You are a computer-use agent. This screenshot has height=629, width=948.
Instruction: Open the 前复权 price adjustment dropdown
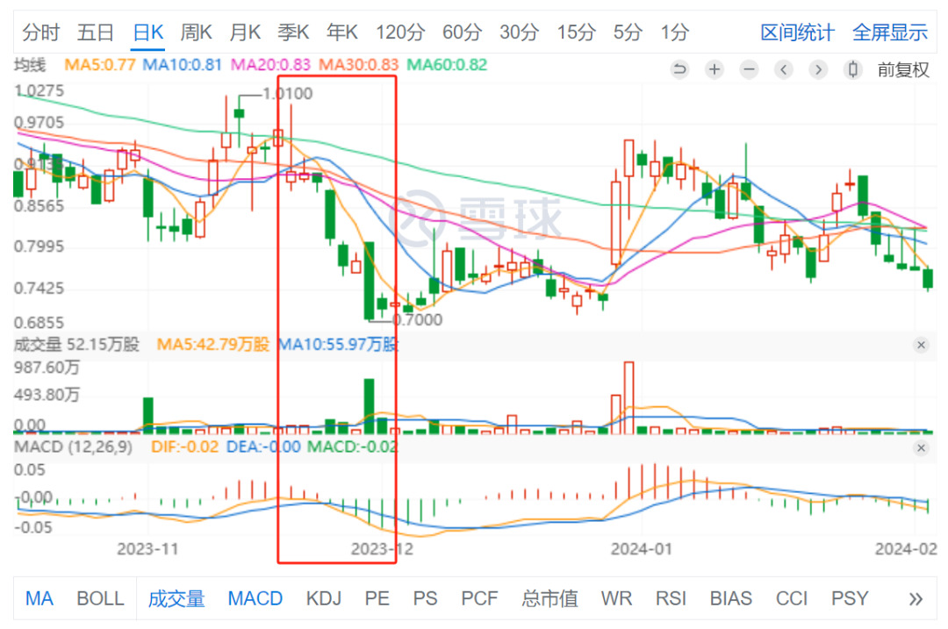(903, 69)
